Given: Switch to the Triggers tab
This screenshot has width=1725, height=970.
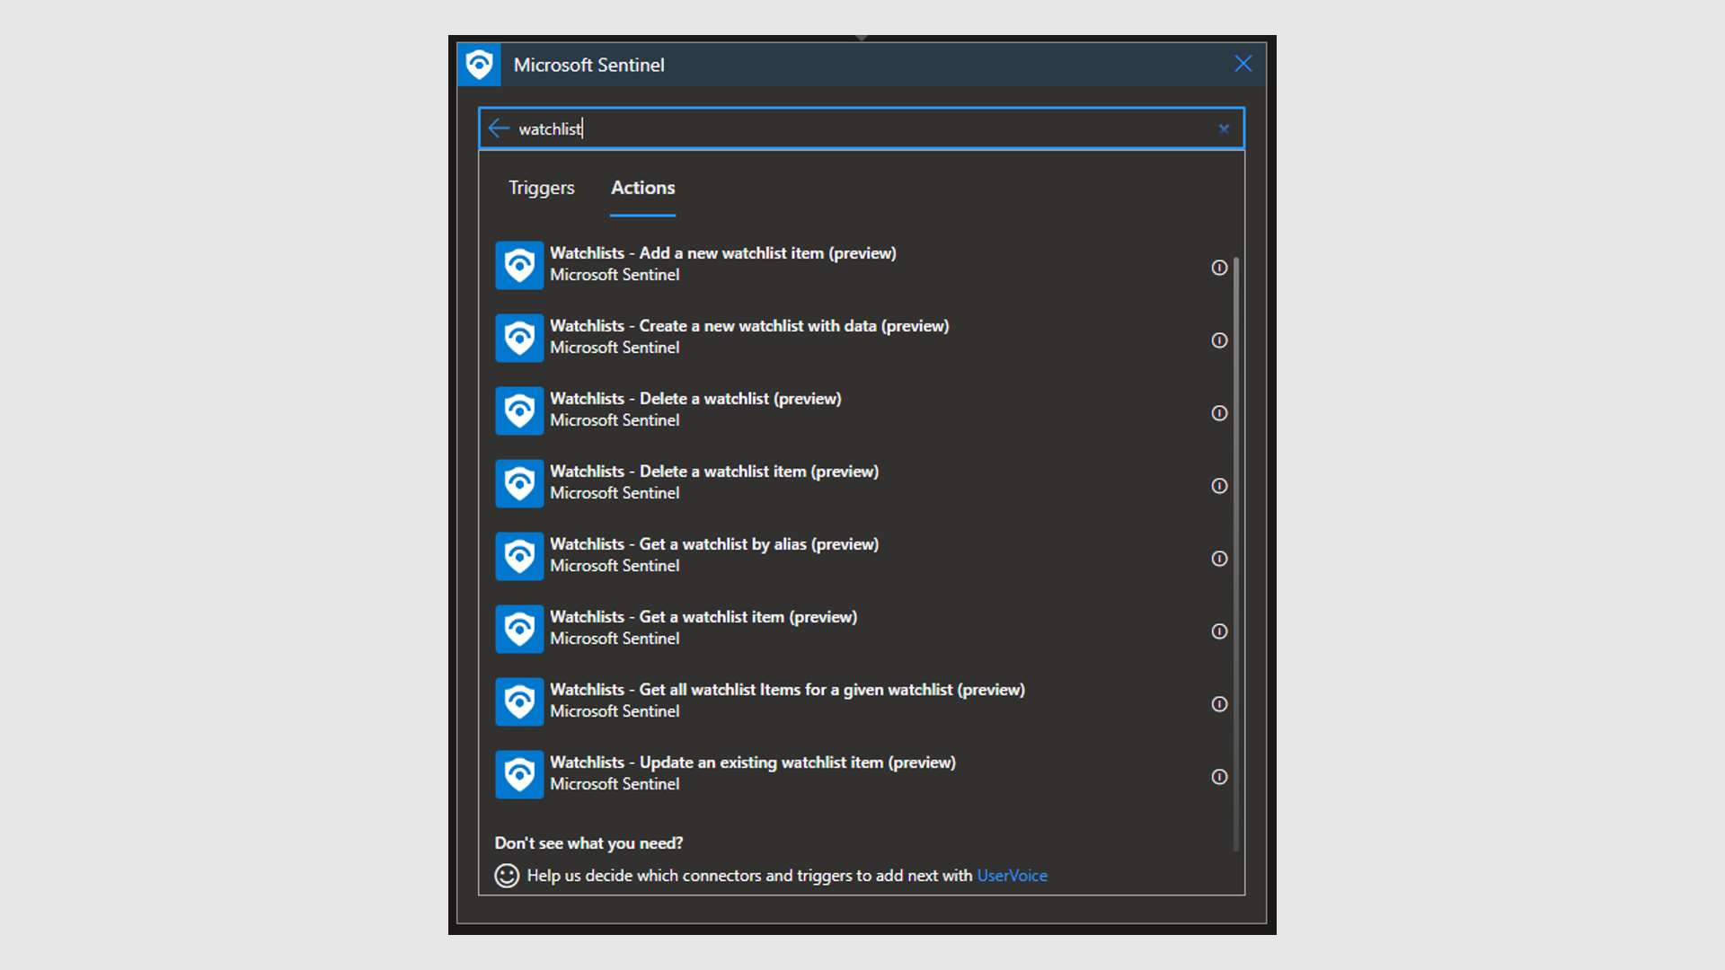Looking at the screenshot, I should [x=541, y=188].
